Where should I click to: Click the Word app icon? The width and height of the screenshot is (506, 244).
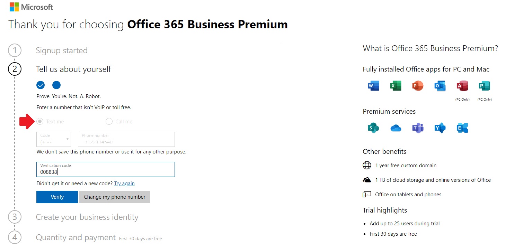(374, 85)
